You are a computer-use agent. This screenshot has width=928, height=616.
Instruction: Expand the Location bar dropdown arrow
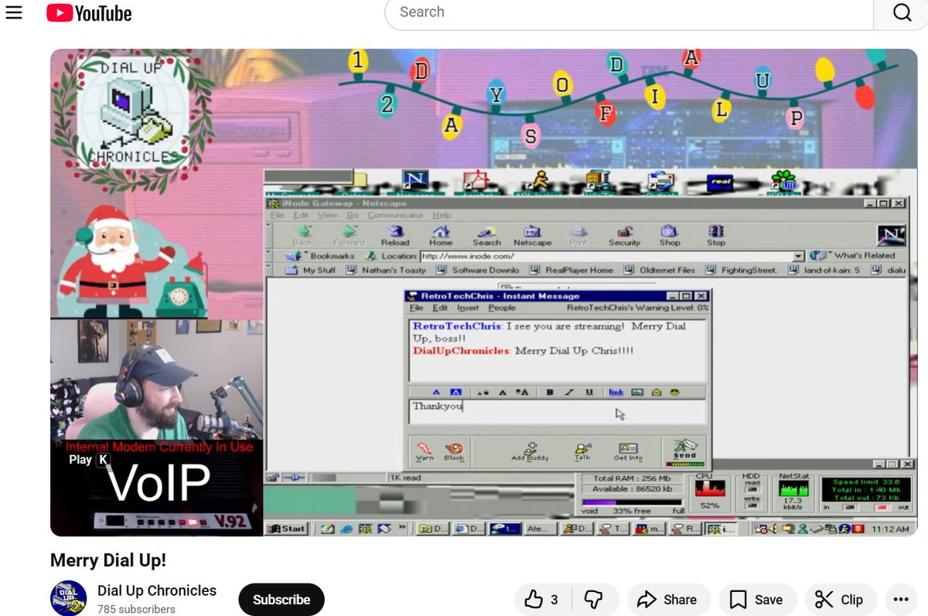(x=799, y=256)
